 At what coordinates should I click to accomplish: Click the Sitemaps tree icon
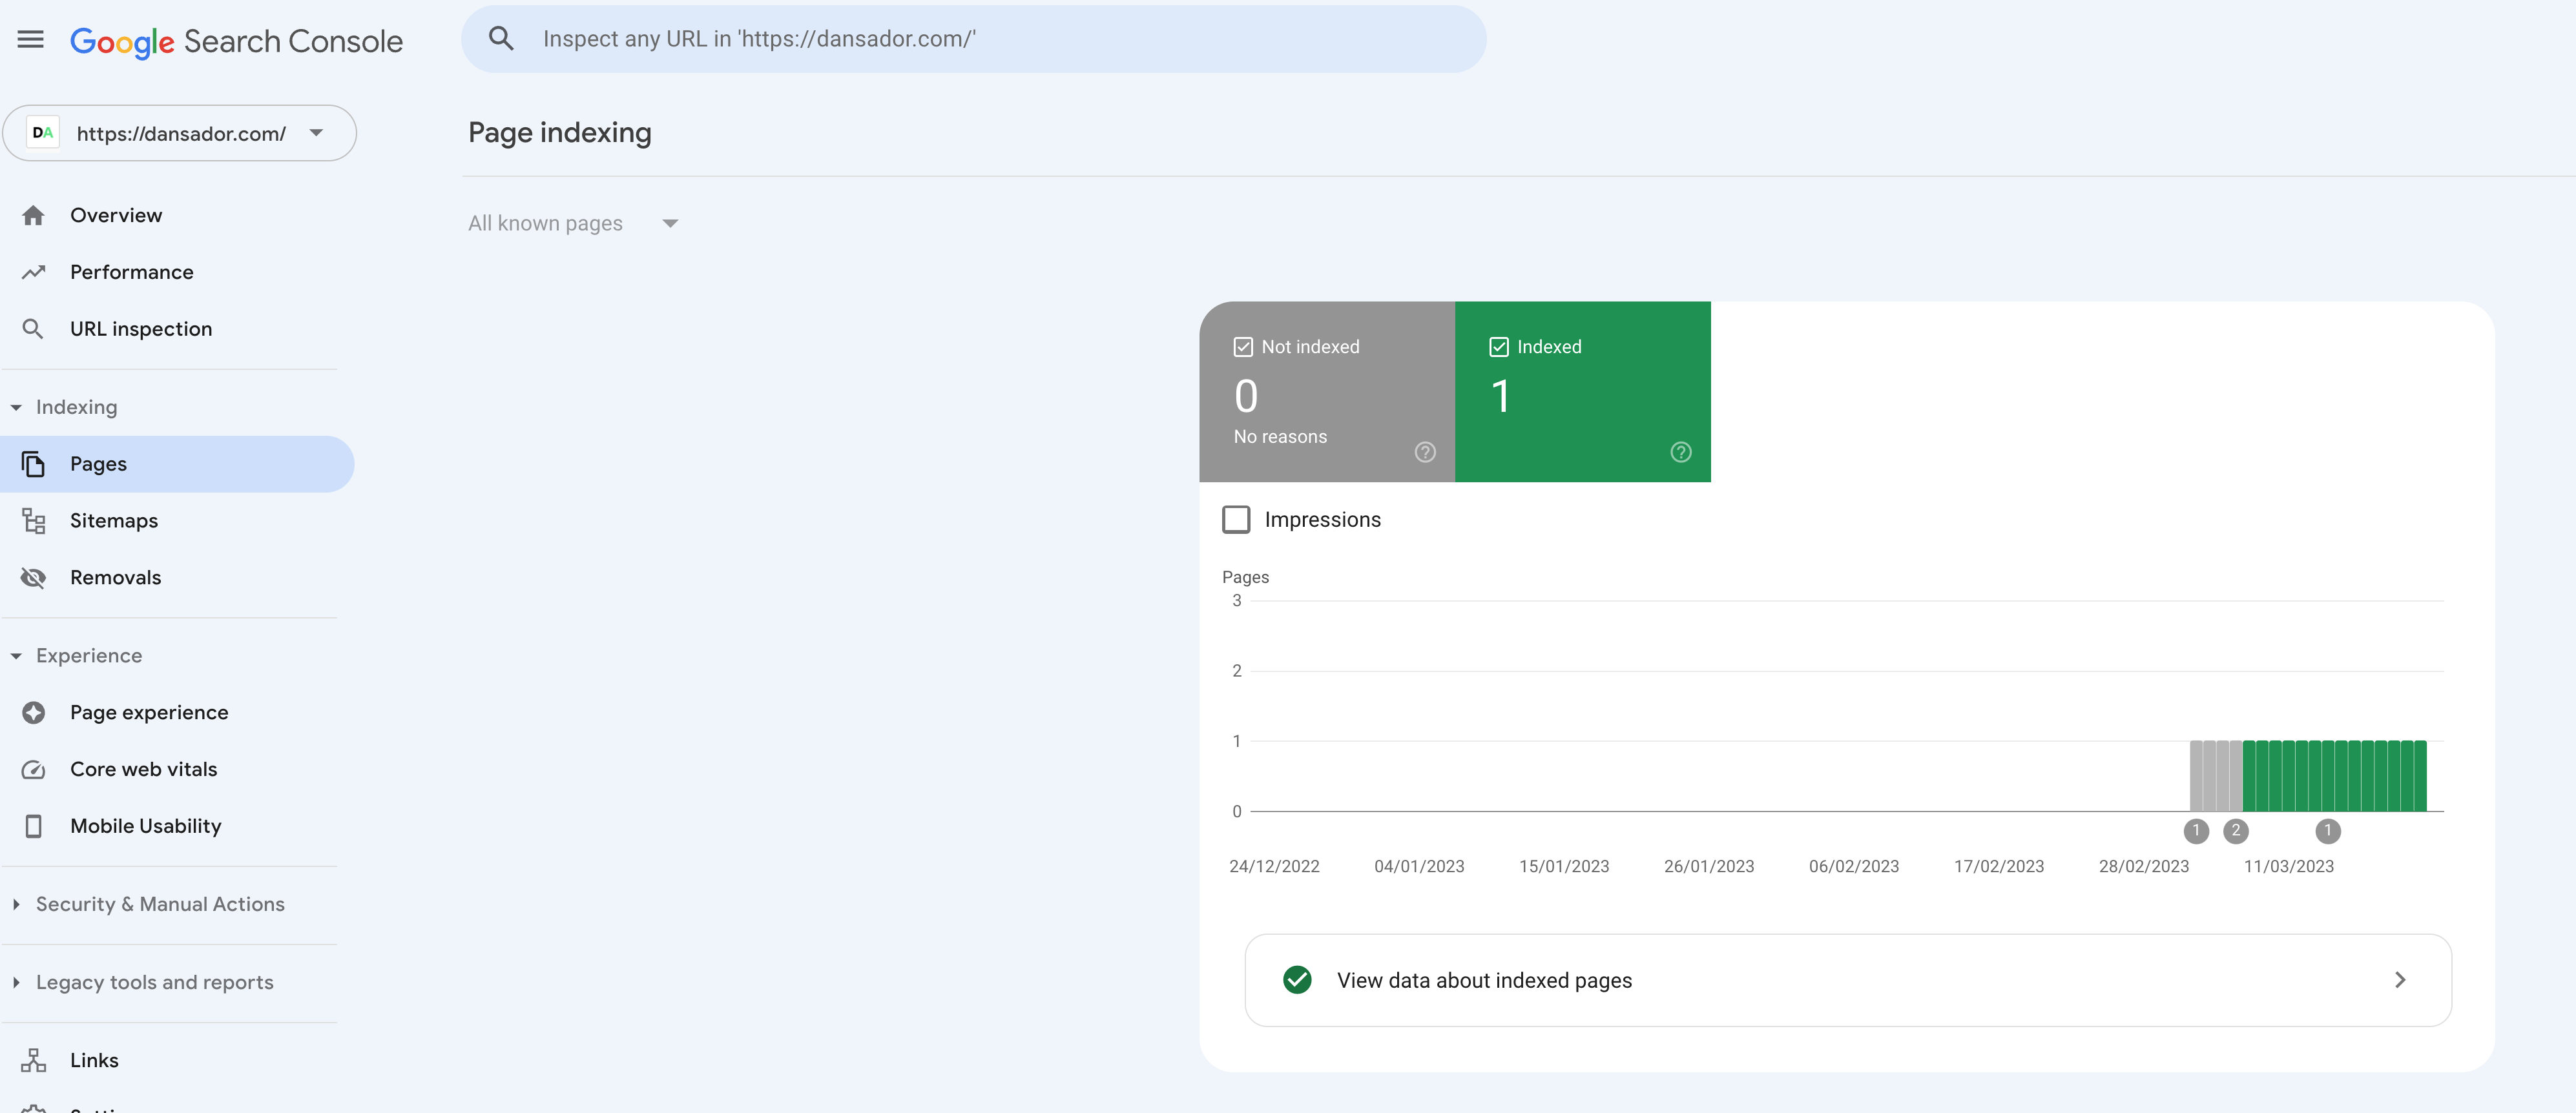[34, 522]
